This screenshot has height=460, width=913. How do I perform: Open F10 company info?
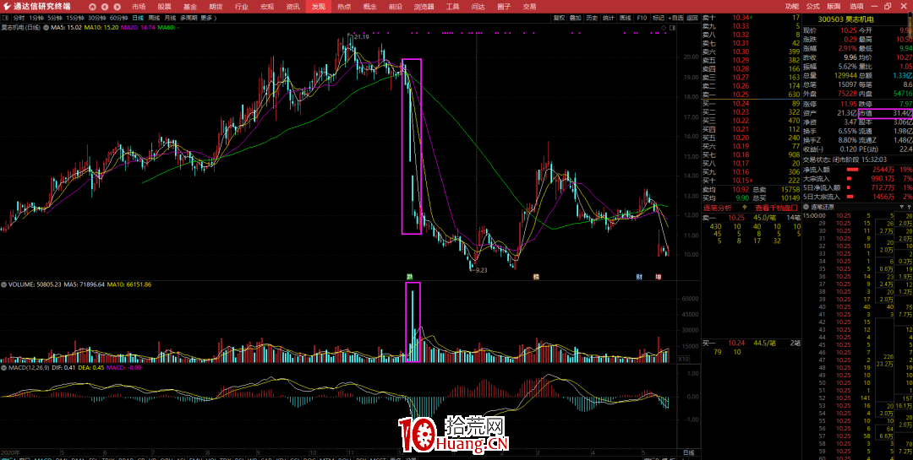pos(642,18)
